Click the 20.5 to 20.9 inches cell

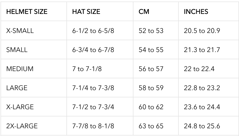209,30
